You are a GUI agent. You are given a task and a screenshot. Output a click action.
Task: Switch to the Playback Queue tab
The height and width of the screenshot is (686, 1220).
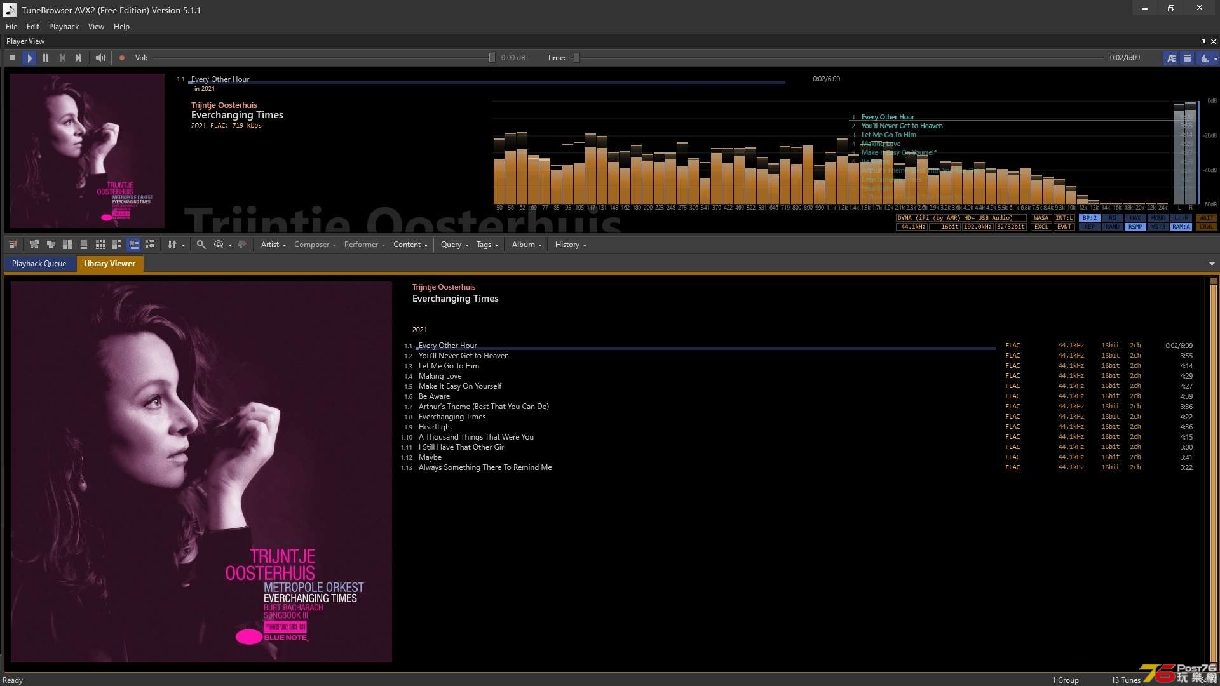tap(39, 264)
